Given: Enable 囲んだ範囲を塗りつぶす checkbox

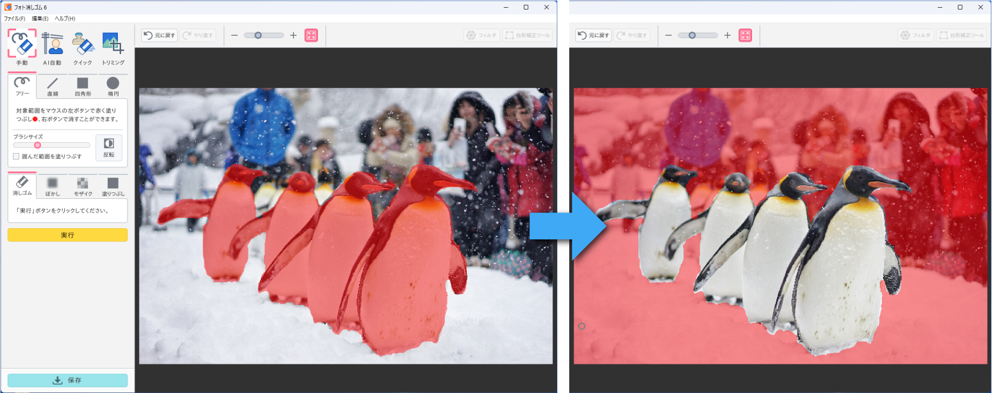Looking at the screenshot, I should (x=17, y=157).
